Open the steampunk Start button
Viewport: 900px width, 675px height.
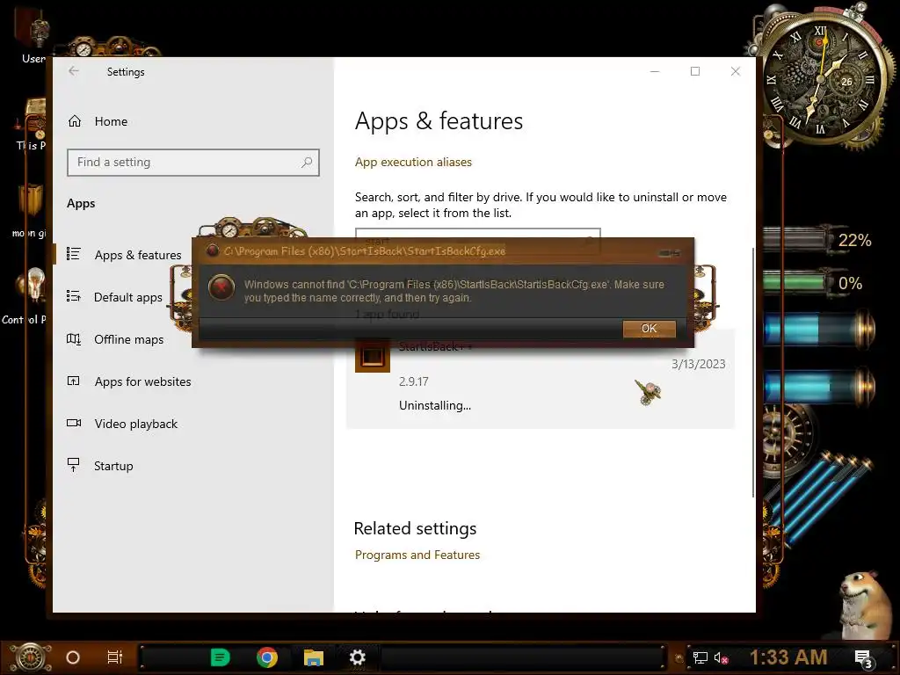point(30,657)
